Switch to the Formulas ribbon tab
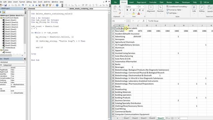 click(153, 2)
